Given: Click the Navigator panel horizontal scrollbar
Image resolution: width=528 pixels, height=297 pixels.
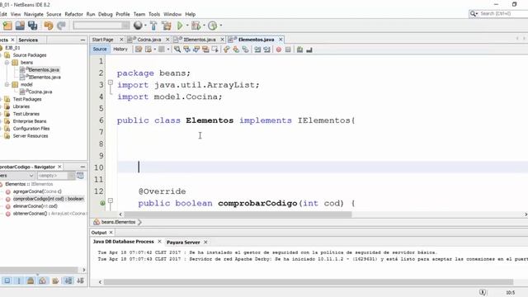Looking at the screenshot, I should pos(39,270).
